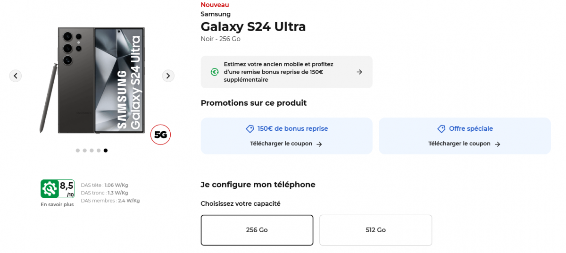Open the En savoir plus link
566x253 pixels.
pos(57,204)
